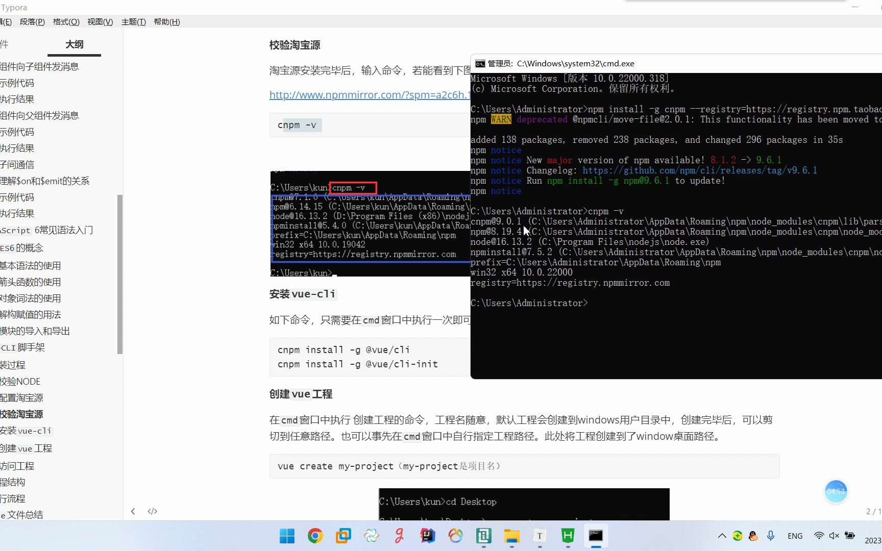The height and width of the screenshot is (551, 882).
Task: Open the IntelliJ IDEA taskbar icon
Action: 427,536
